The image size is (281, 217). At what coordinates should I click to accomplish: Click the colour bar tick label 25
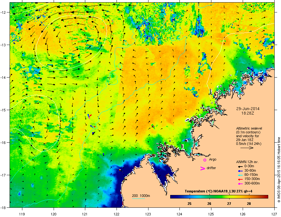[x=190, y=204]
